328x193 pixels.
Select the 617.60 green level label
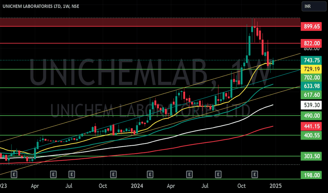click(311, 95)
